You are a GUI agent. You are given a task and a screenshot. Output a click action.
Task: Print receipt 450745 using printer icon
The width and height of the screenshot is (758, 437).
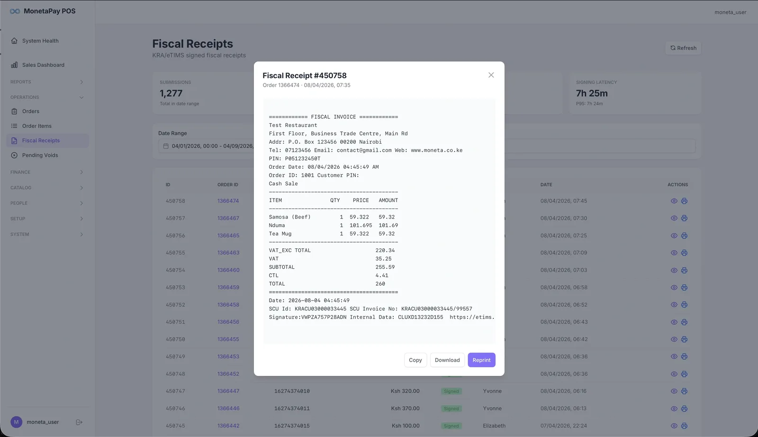684,426
